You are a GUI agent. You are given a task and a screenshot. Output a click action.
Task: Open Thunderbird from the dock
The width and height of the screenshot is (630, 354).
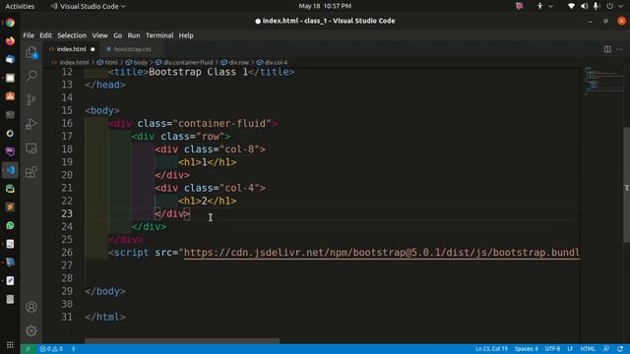click(x=10, y=59)
